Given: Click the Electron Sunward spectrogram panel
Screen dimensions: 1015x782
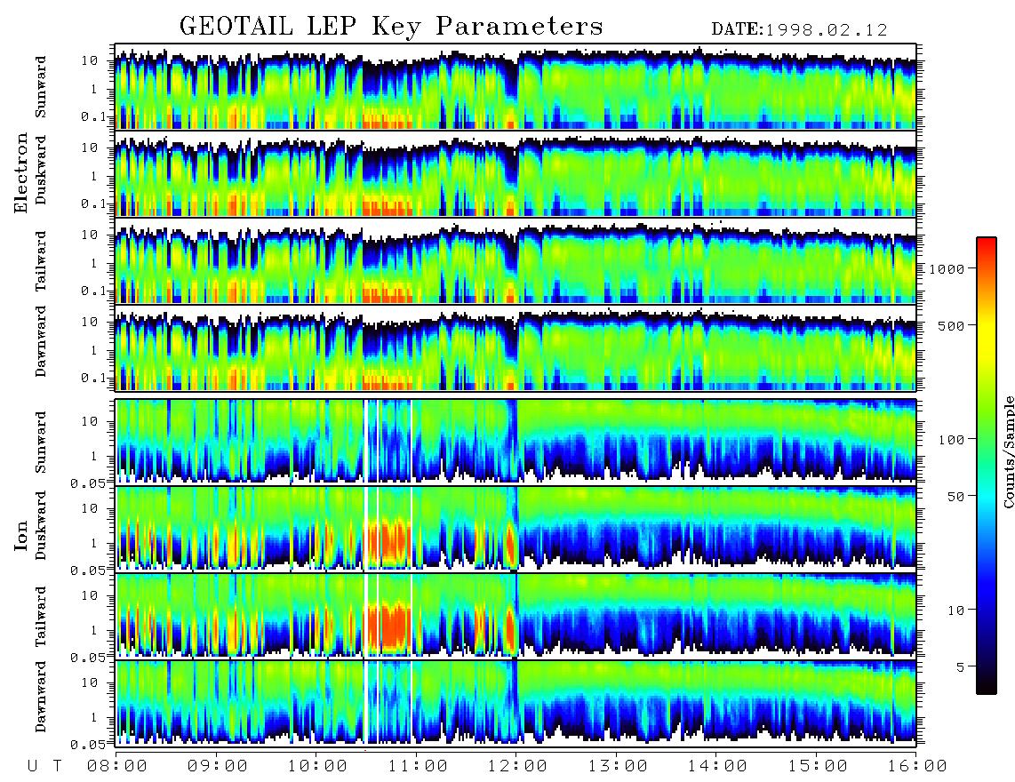Looking at the screenshot, I should pyautogui.click(x=515, y=87).
